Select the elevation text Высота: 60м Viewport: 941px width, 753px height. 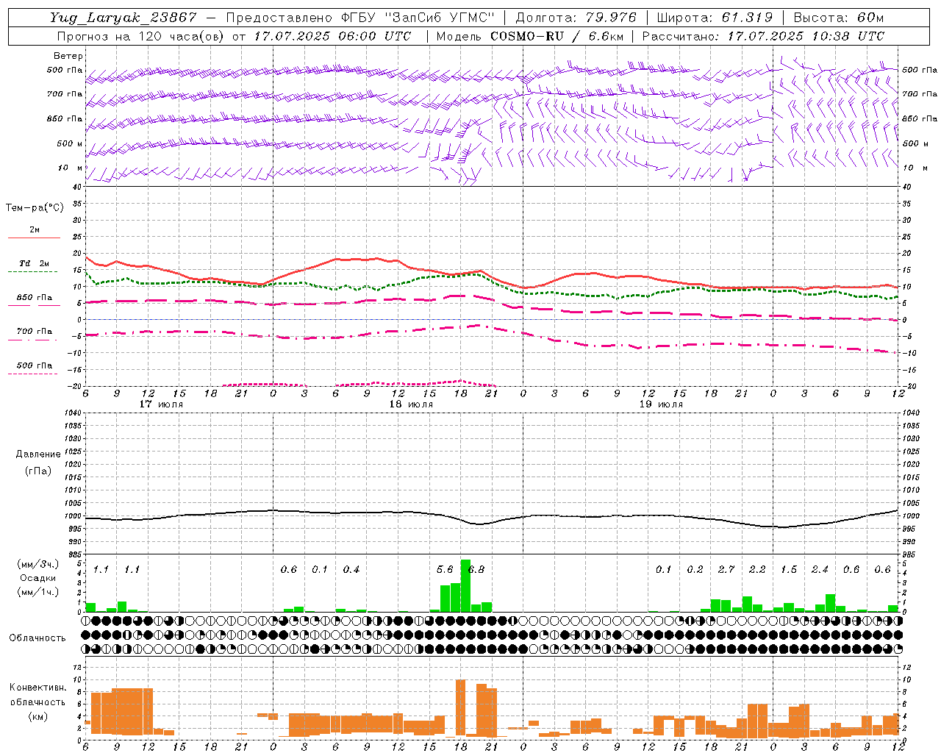pos(839,18)
